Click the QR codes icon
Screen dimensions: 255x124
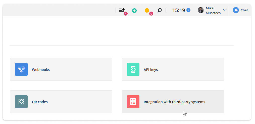point(21,102)
